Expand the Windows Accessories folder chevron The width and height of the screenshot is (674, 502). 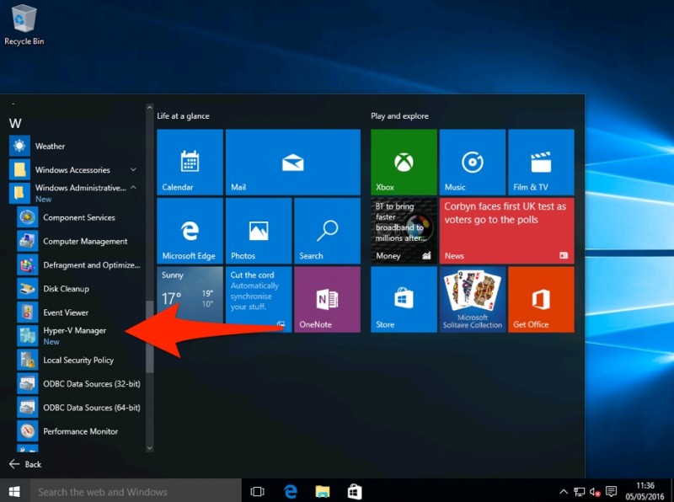coord(133,170)
